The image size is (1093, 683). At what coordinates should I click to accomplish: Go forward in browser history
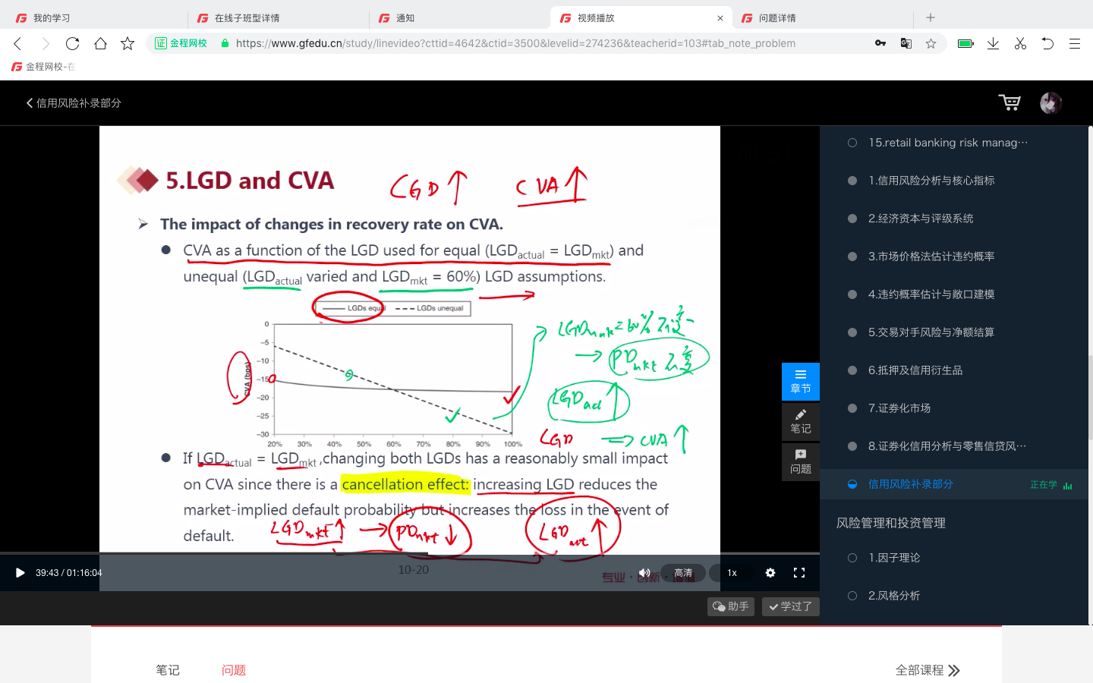point(46,43)
